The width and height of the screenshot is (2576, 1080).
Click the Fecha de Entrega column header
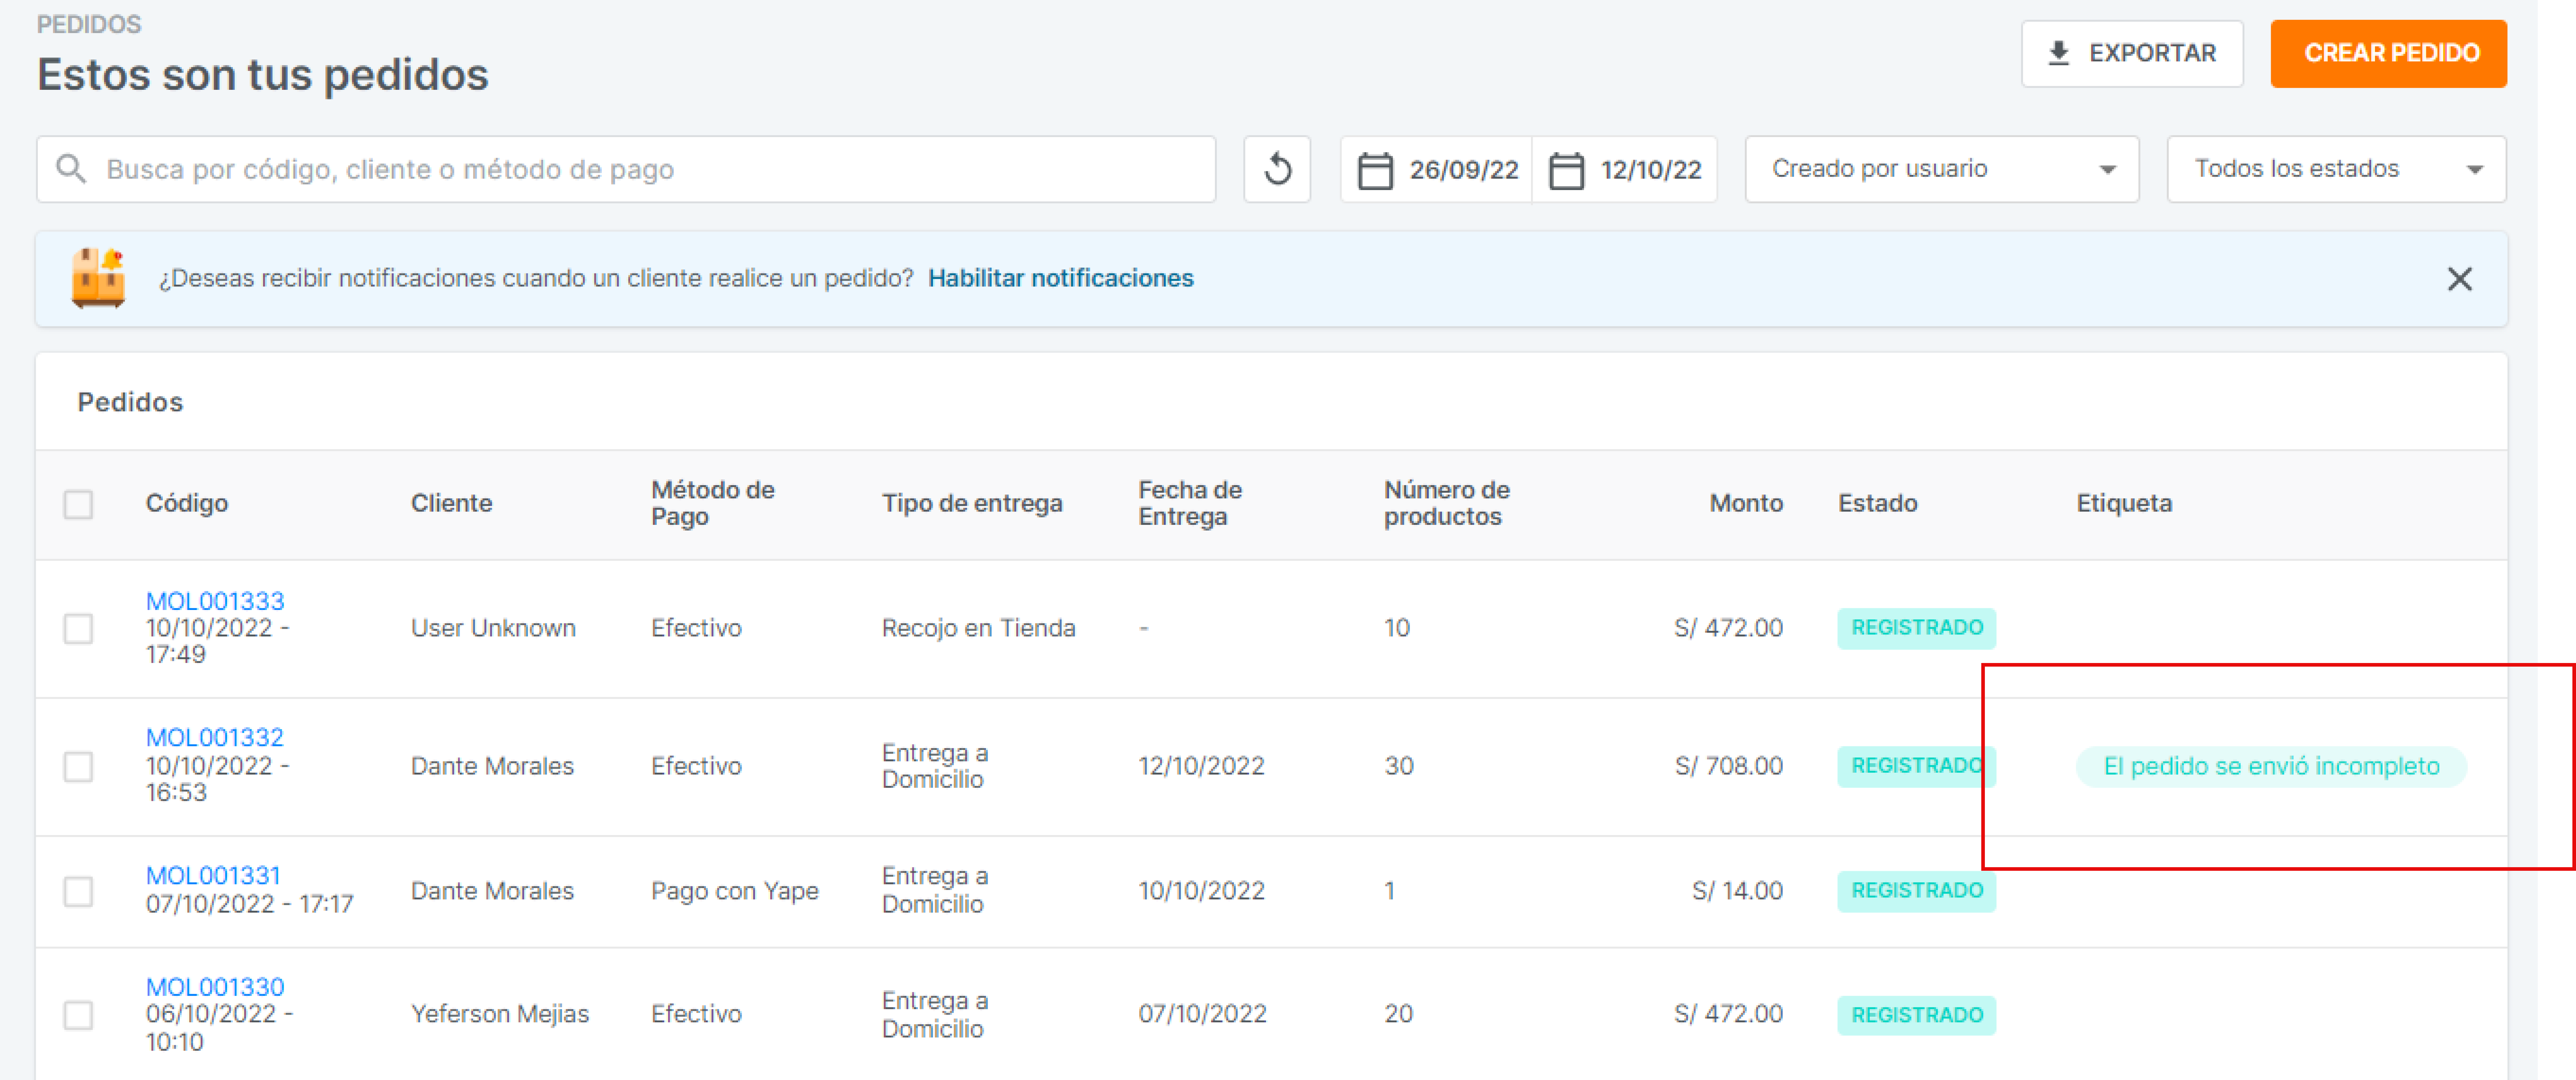(x=1190, y=503)
